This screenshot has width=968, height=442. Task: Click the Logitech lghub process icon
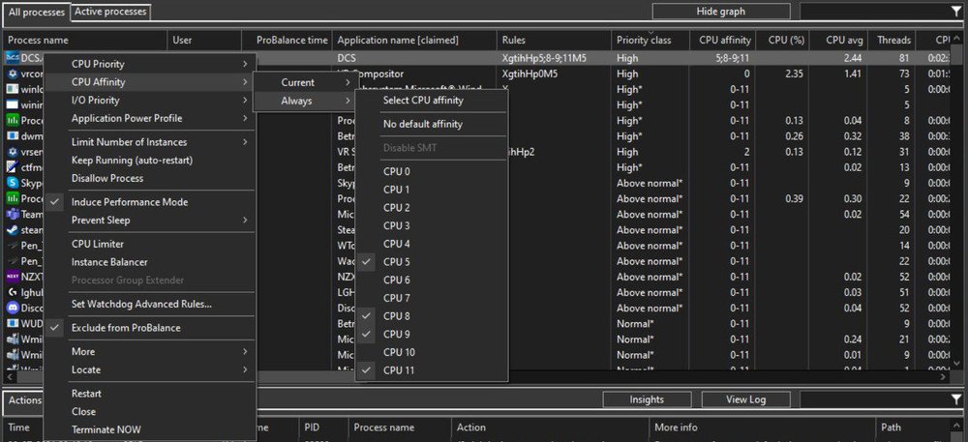point(13,292)
